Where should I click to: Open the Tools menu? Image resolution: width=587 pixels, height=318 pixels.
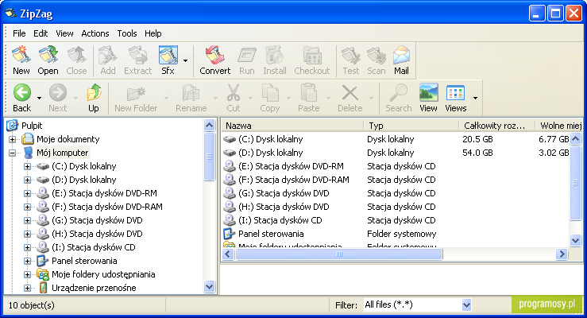click(127, 33)
